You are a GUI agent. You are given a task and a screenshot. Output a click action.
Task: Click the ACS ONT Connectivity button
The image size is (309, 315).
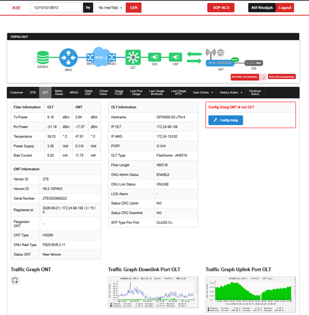(245, 77)
